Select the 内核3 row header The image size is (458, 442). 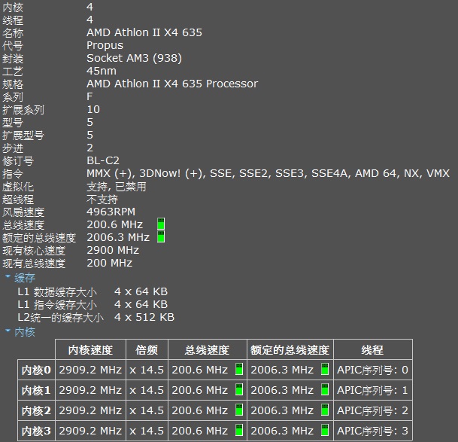36,431
